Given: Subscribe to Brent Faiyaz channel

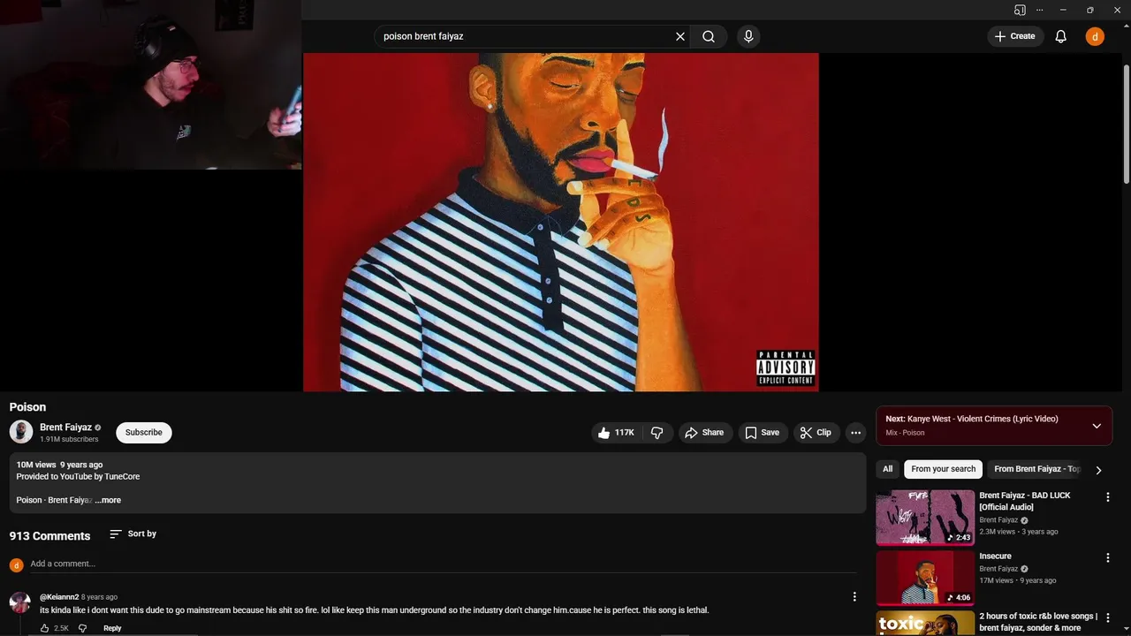Looking at the screenshot, I should click(143, 432).
